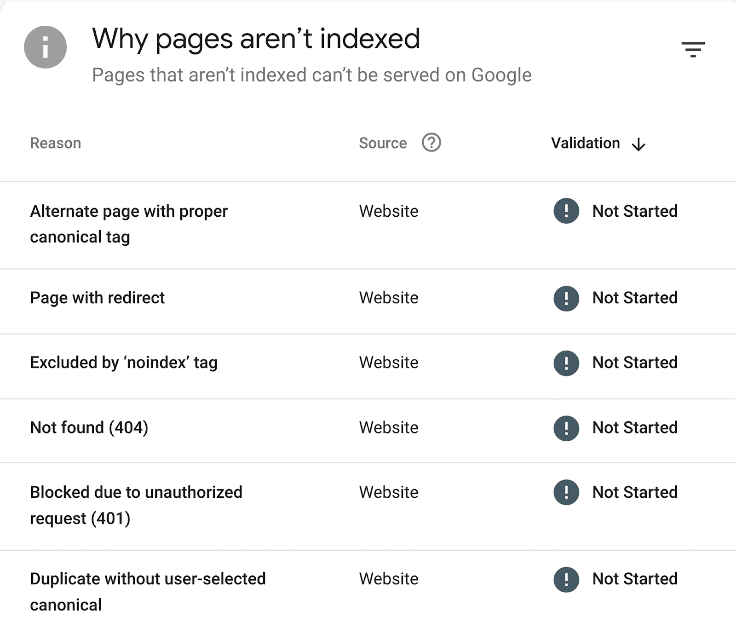Click the sort arrow next to Validation

pos(639,144)
